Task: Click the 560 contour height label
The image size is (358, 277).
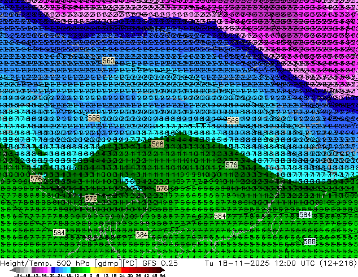Action: coord(108,60)
